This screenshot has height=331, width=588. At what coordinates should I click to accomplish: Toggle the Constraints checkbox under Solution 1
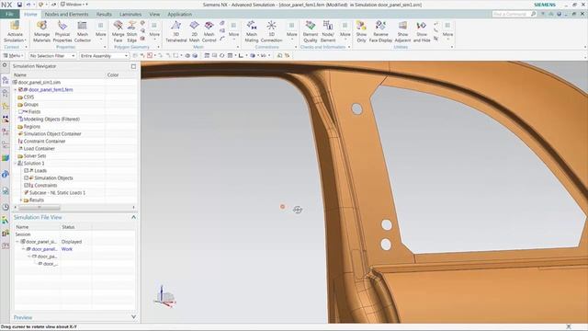click(x=27, y=186)
